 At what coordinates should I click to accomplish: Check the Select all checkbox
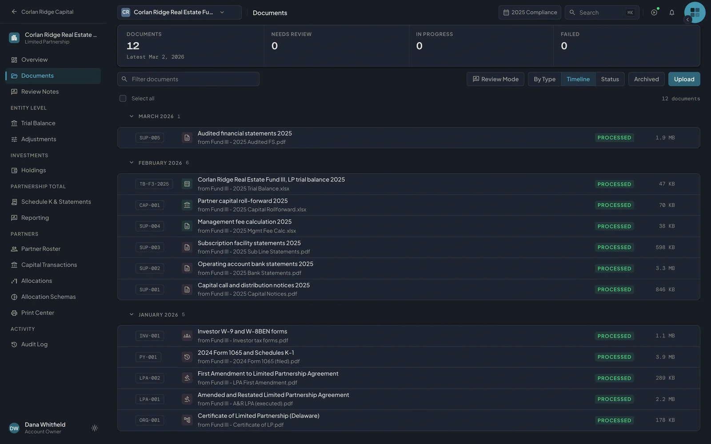click(123, 98)
